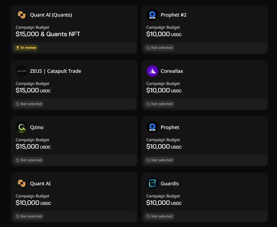The image size is (277, 227).
Task: Open the Guardis campaign name
Action: 170,183
